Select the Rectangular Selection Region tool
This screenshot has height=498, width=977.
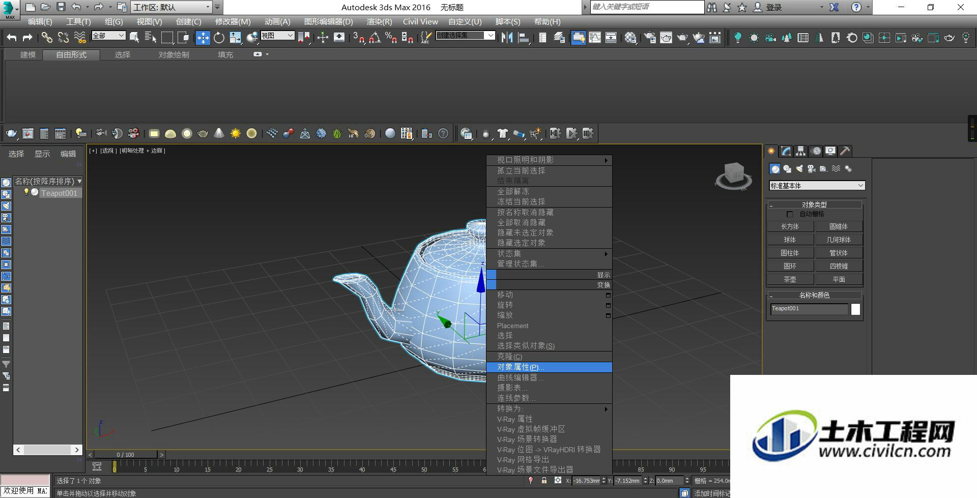tap(167, 37)
